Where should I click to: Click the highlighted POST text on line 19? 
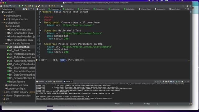coord(63,60)
